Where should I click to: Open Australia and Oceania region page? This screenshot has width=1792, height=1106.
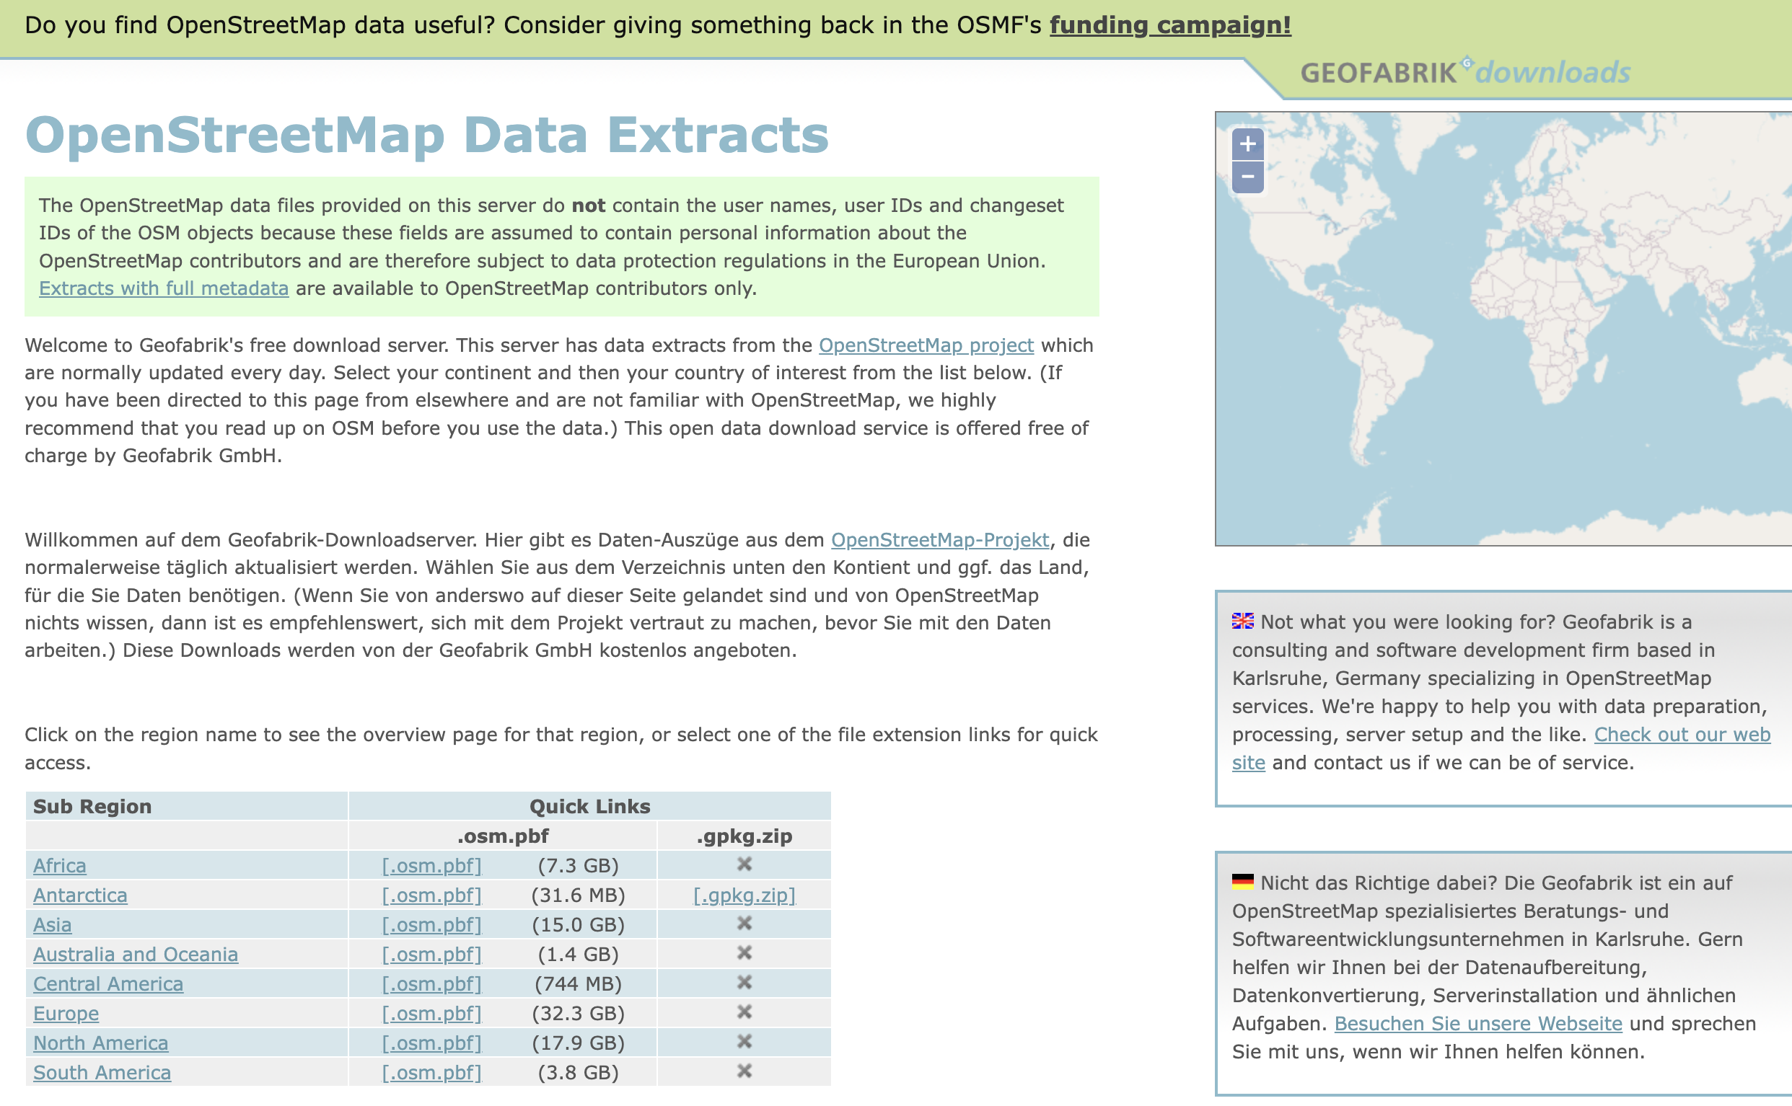pos(136,955)
